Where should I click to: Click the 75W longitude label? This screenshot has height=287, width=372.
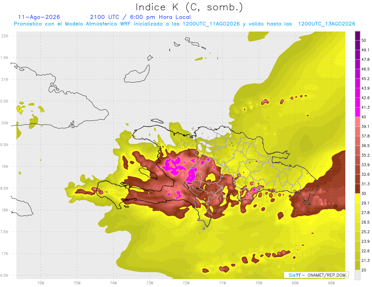(x=77, y=283)
